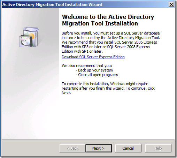Click the Welcome heading
Viewport: 177px width, 158px height.
pyautogui.click(x=108, y=20)
